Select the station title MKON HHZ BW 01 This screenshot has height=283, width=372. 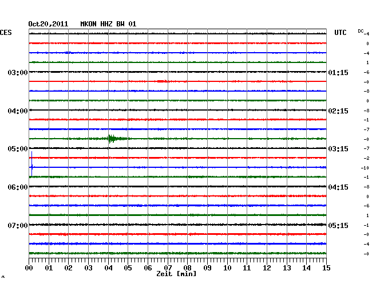[108, 24]
